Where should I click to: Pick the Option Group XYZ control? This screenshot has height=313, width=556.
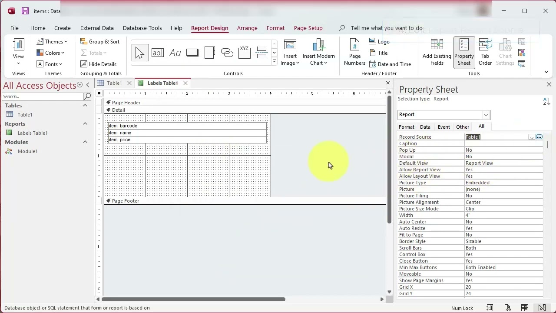[244, 53]
